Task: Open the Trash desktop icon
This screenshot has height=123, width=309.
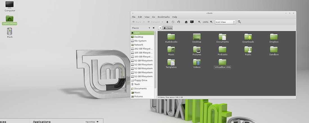Action: [10, 32]
